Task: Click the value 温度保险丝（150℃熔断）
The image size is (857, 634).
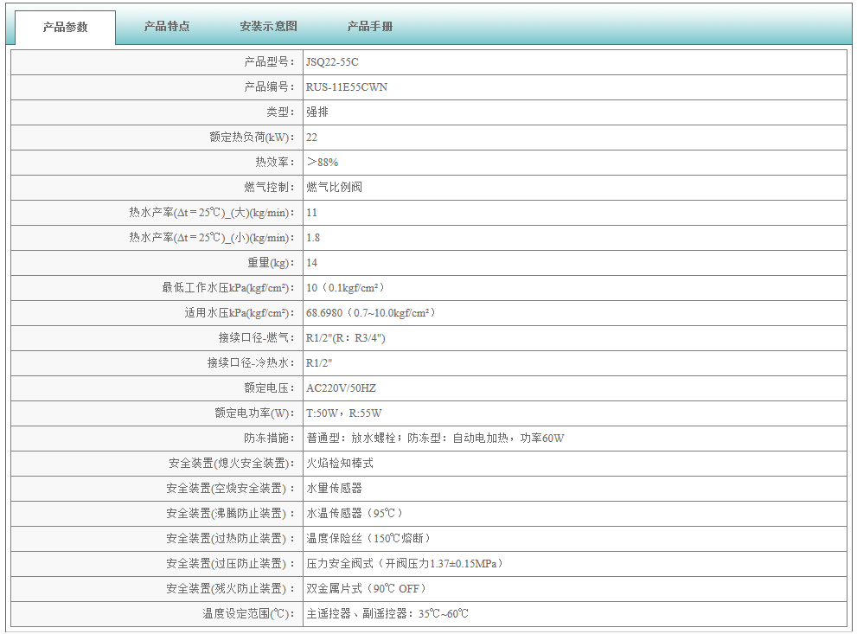Action: [x=369, y=538]
